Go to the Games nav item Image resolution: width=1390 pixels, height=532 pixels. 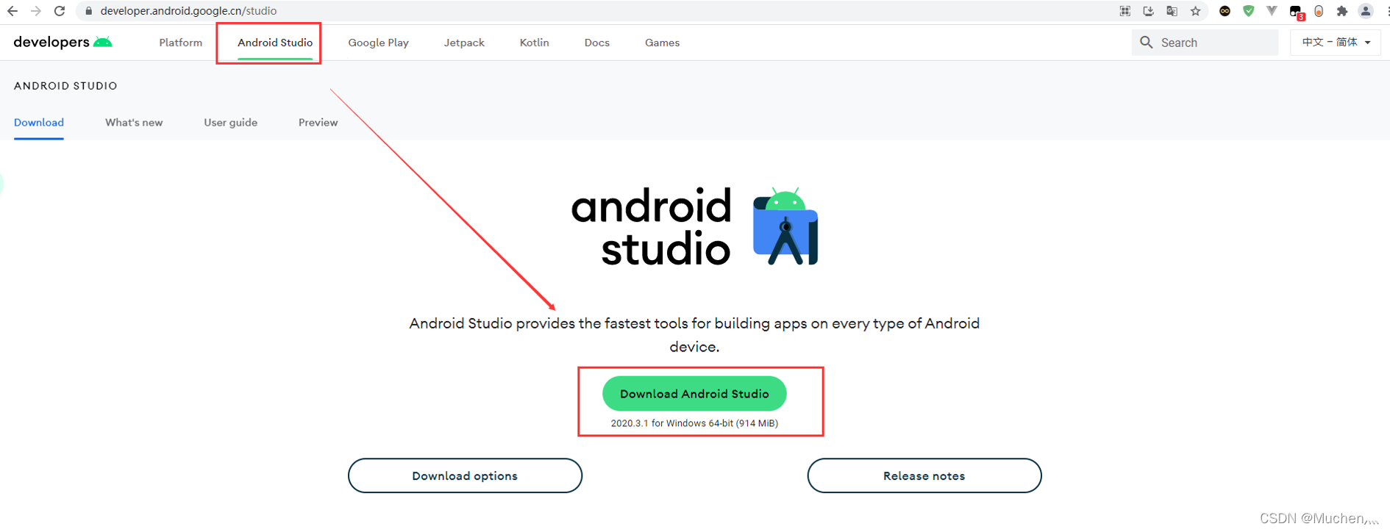662,43
